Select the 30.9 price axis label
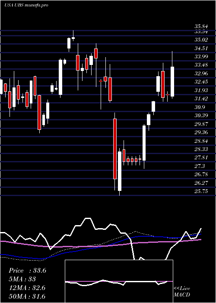This screenshot has width=216, height=303. tap(200, 107)
